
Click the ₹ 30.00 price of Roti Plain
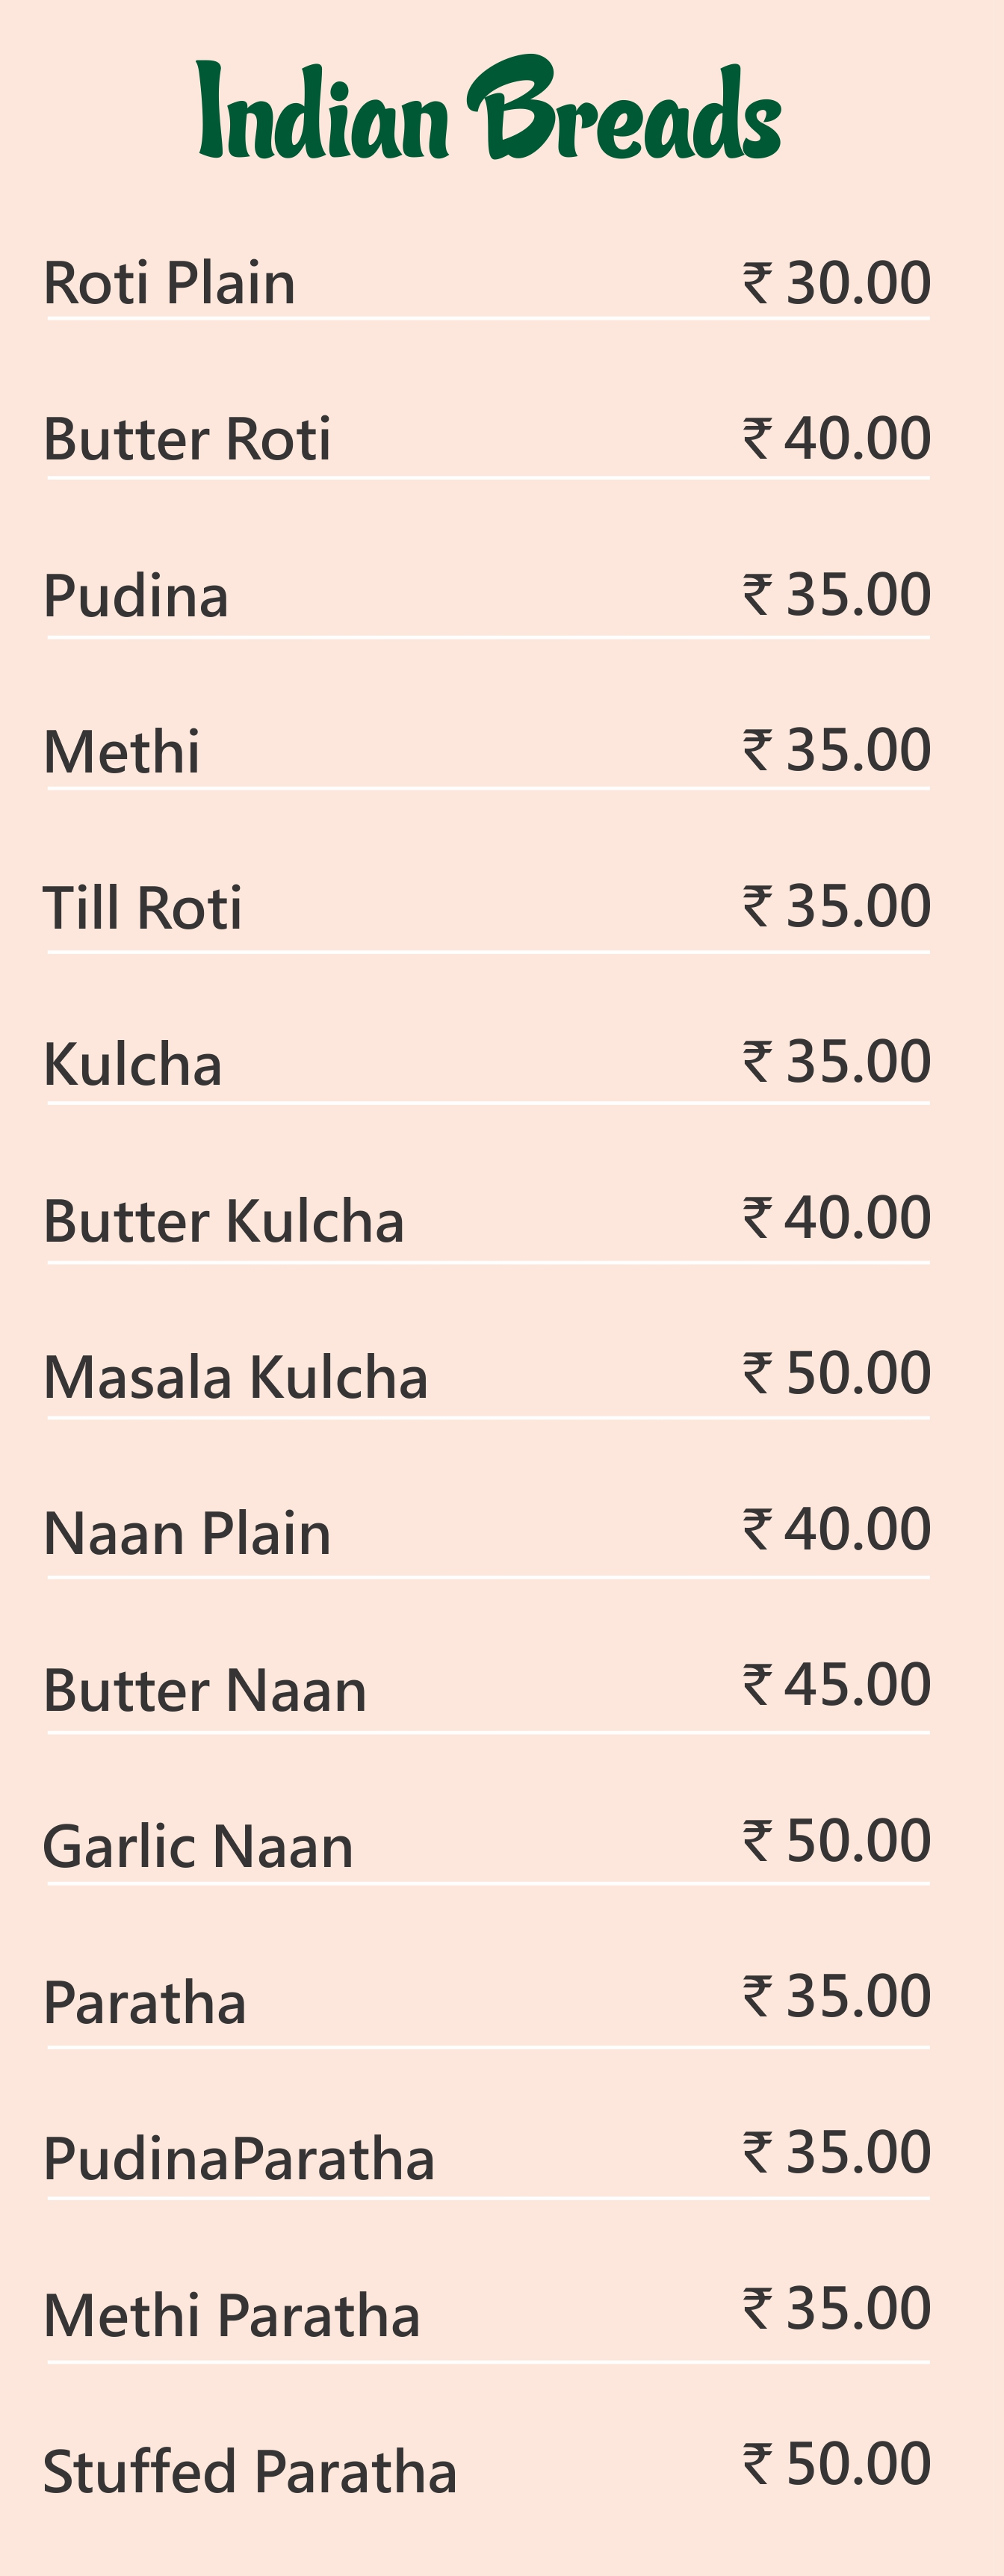pyautogui.click(x=837, y=283)
